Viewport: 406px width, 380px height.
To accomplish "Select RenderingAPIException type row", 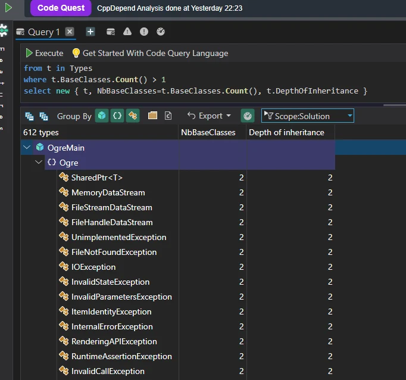I will tap(196, 341).
